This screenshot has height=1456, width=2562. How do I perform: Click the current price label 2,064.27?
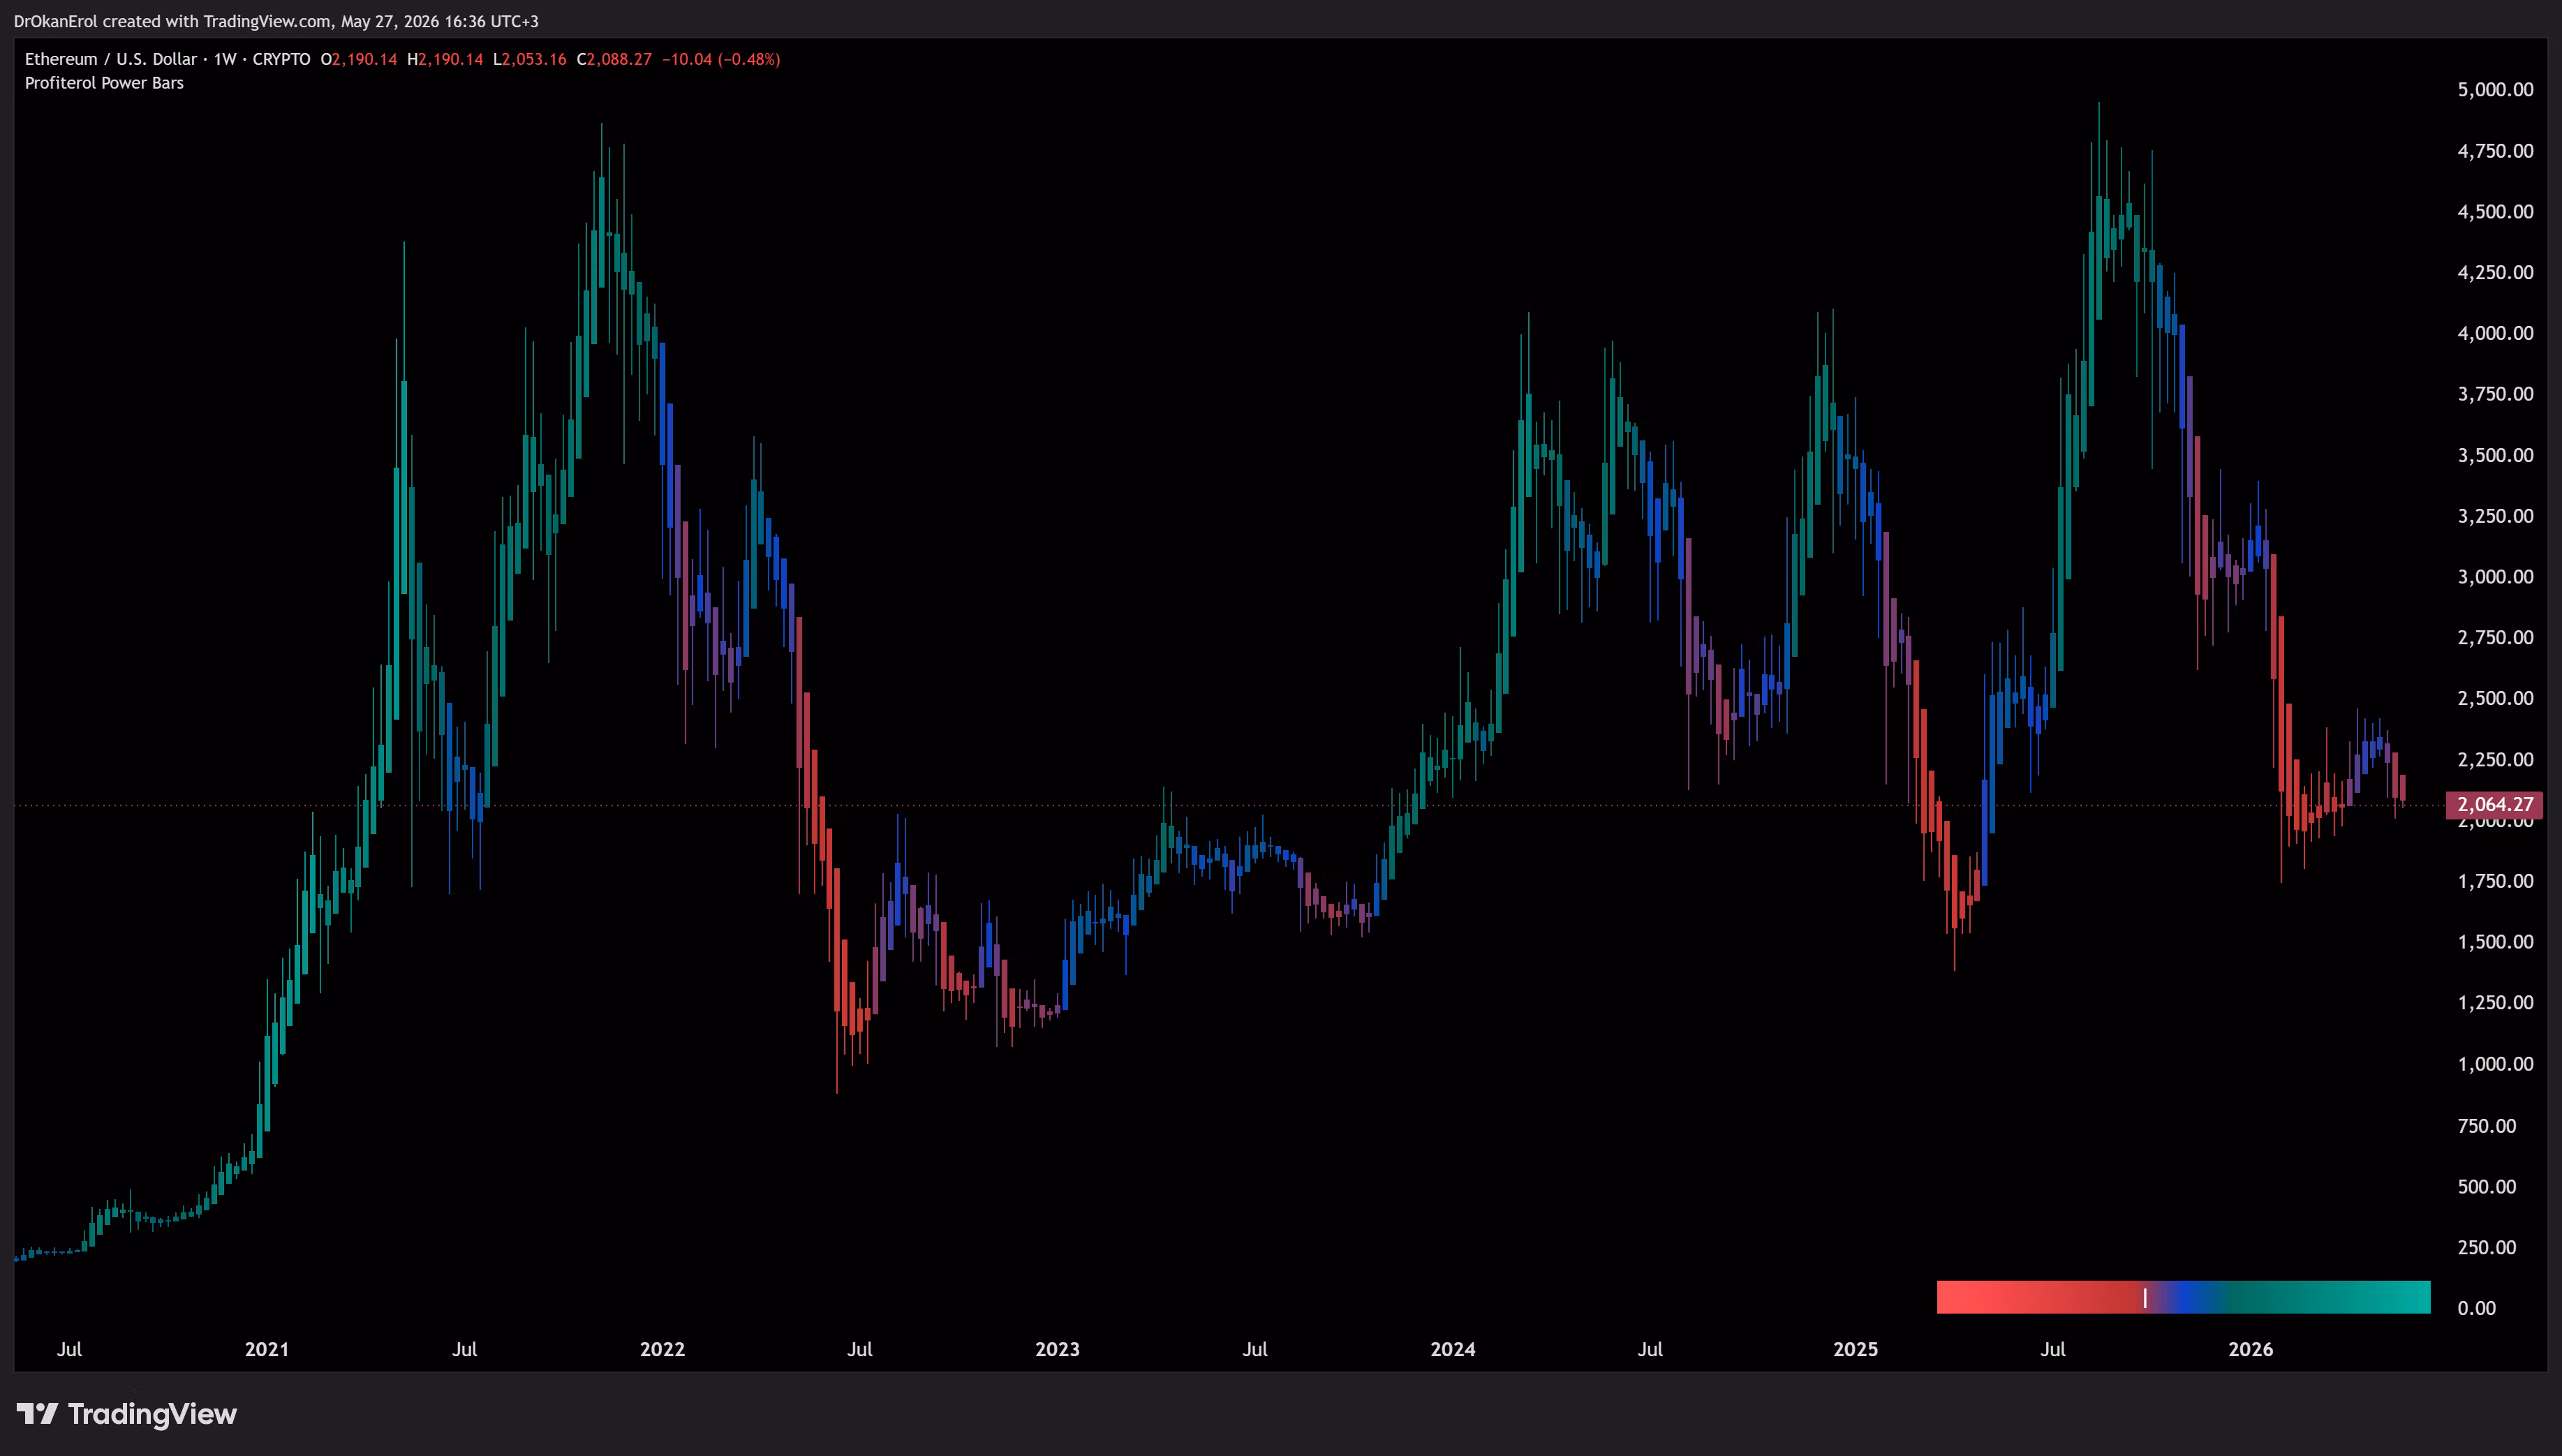(2494, 804)
